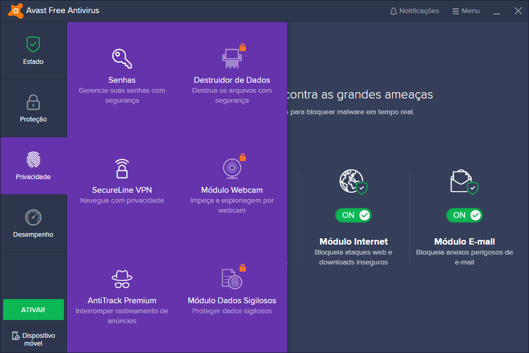Close the Avast window
Image resolution: width=529 pixels, height=353 pixels.
(x=518, y=11)
